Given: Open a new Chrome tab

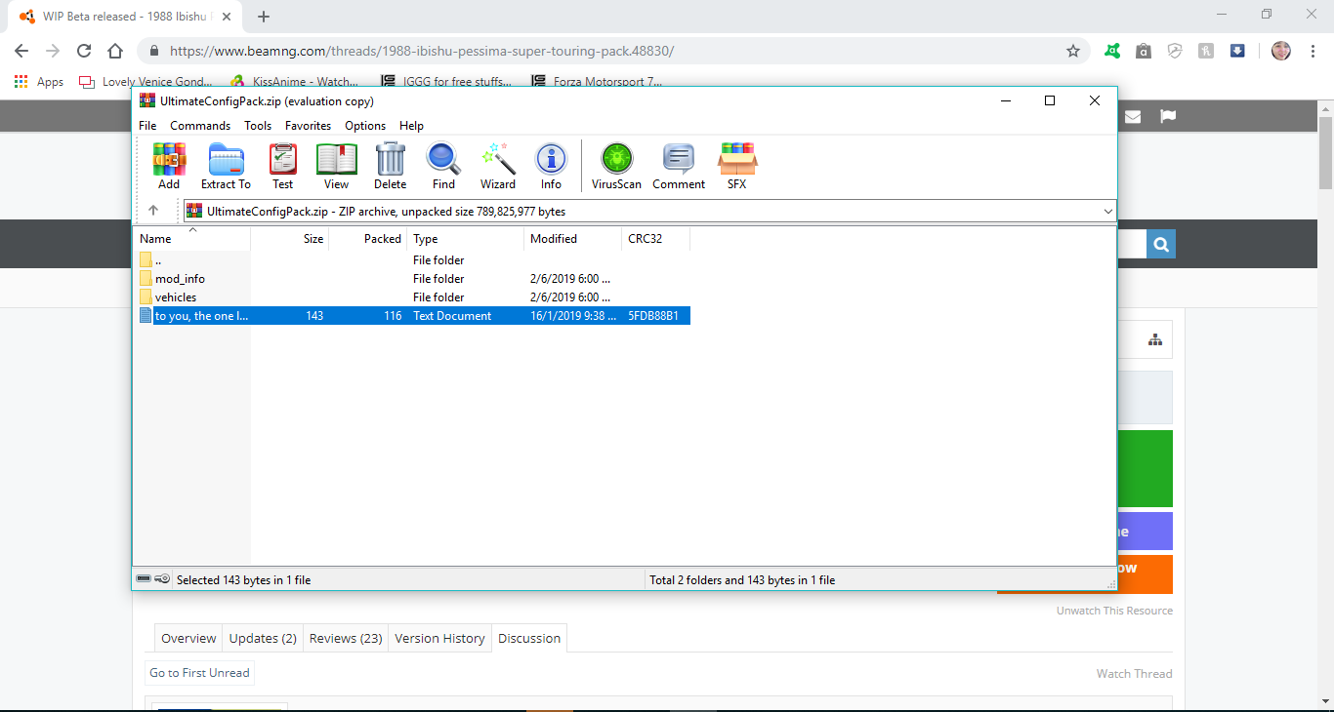Looking at the screenshot, I should (264, 17).
